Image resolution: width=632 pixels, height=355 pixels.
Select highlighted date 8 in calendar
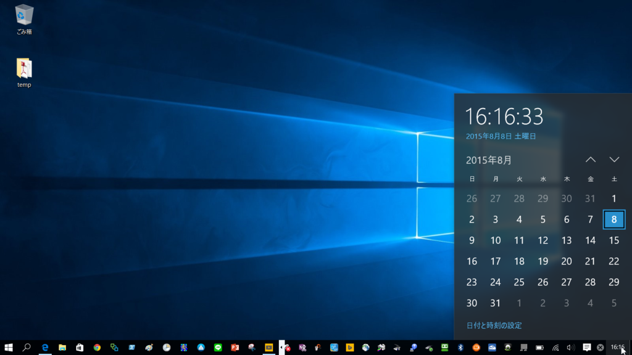614,219
